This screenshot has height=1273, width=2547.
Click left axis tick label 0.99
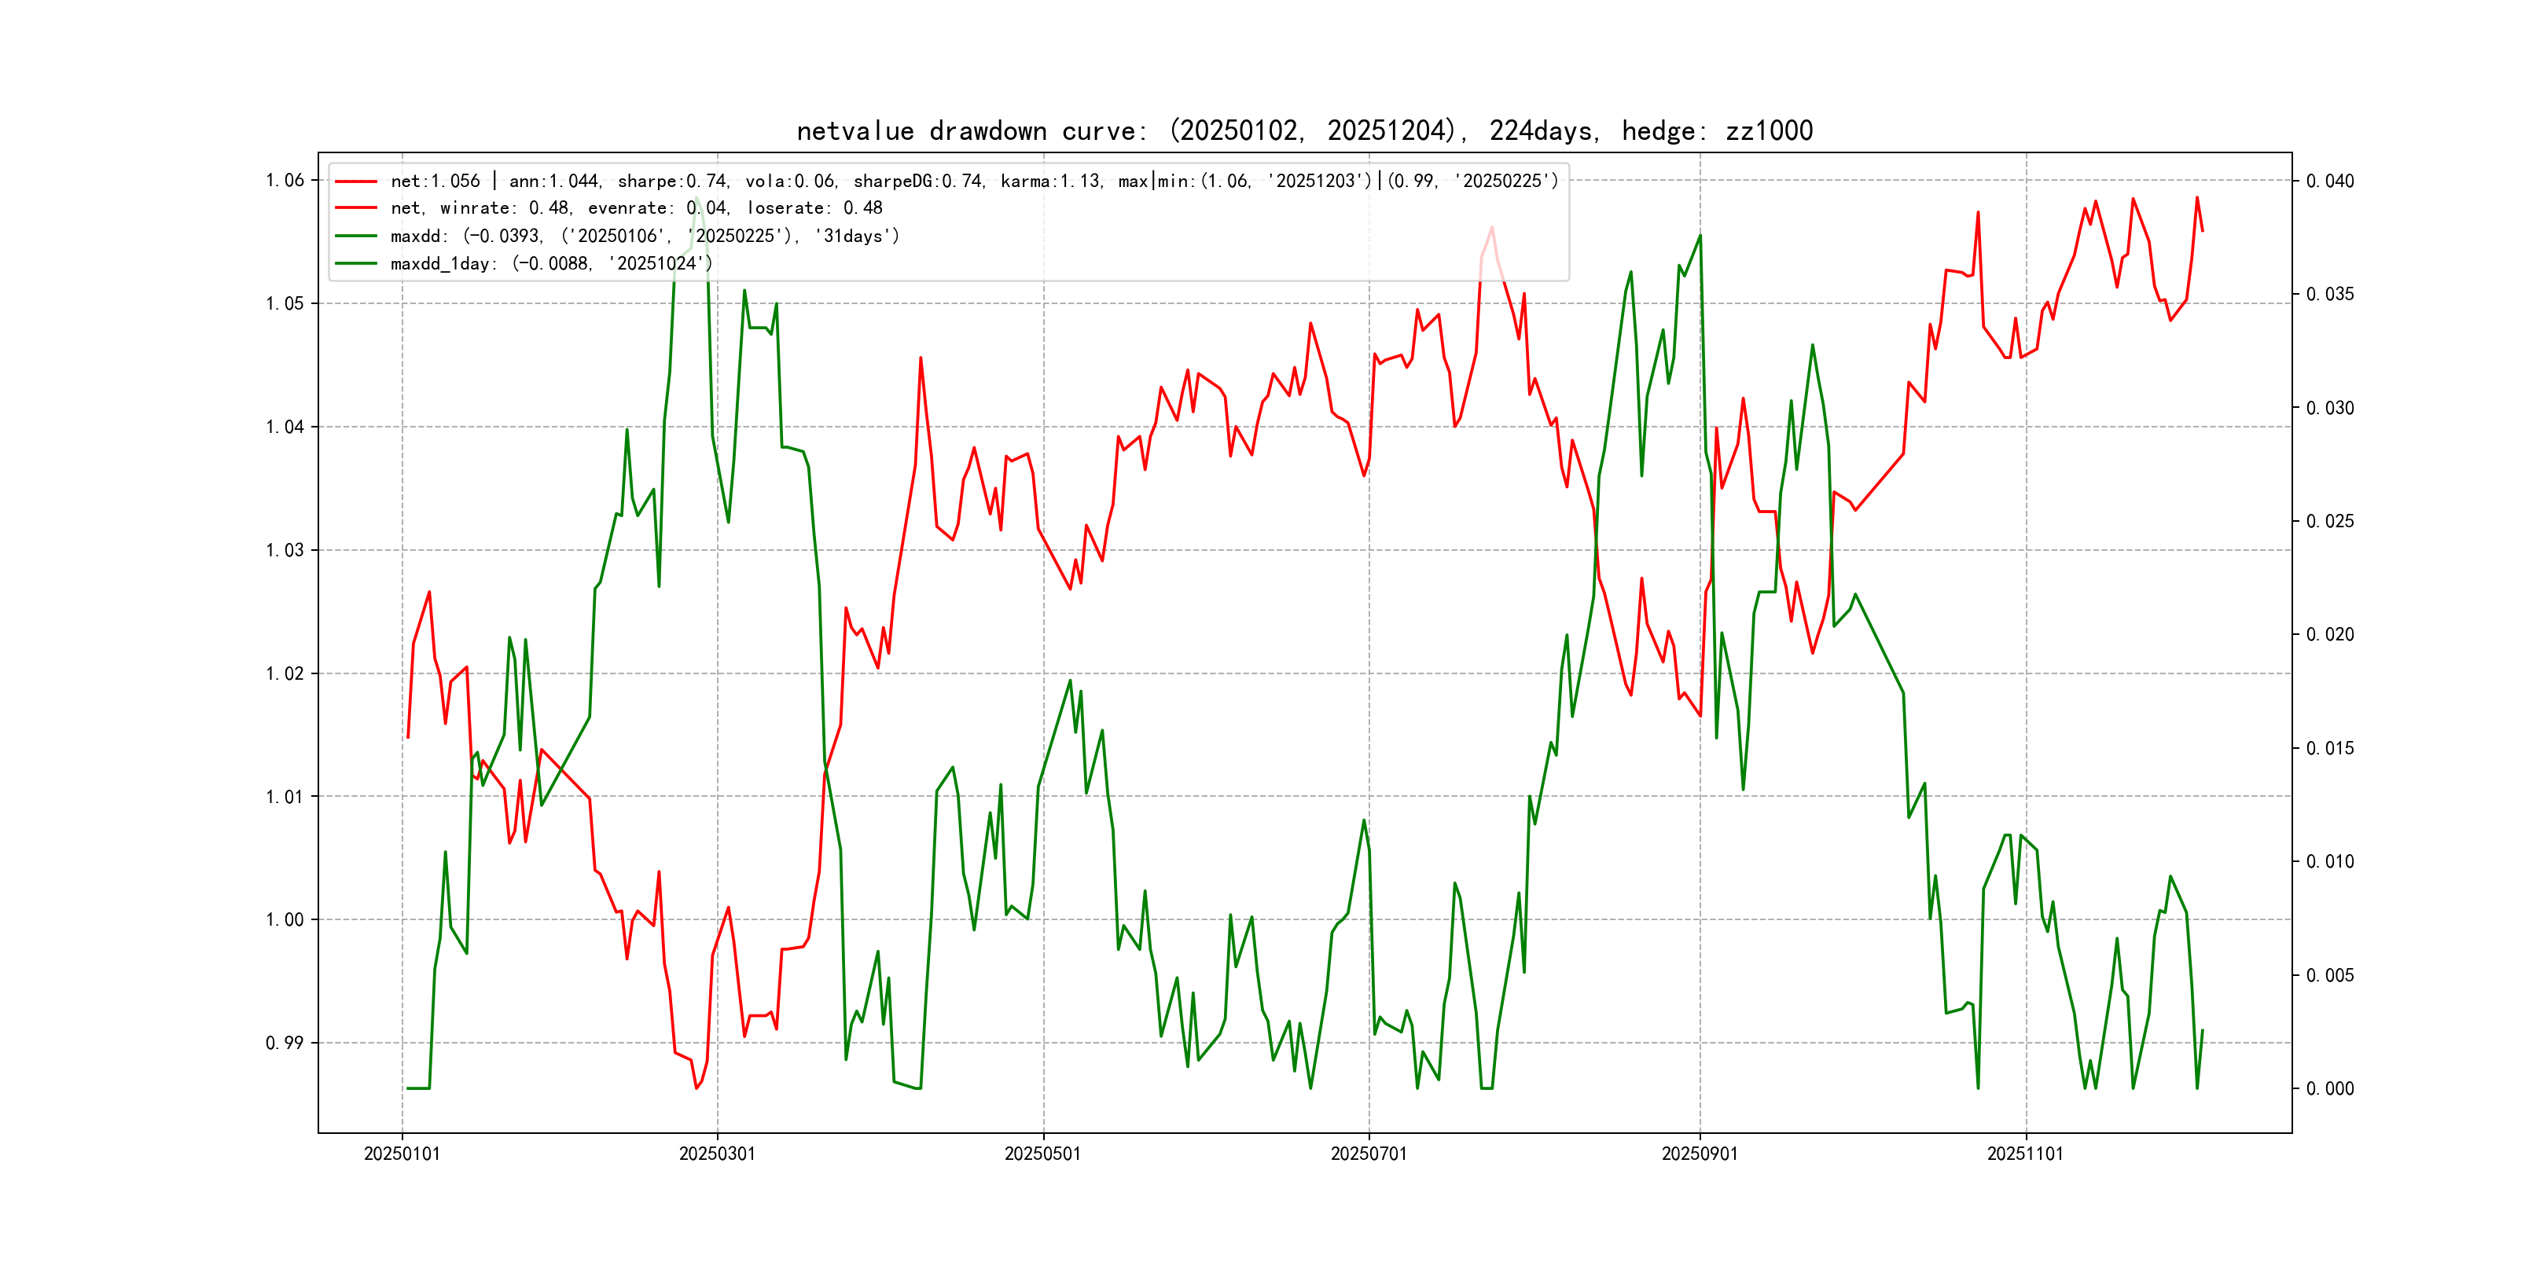pyautogui.click(x=285, y=1043)
